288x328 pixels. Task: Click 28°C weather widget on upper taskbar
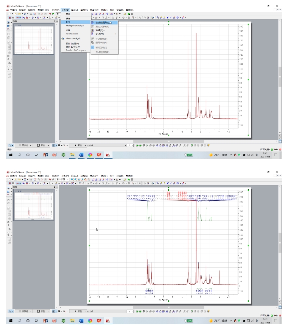coord(218,155)
